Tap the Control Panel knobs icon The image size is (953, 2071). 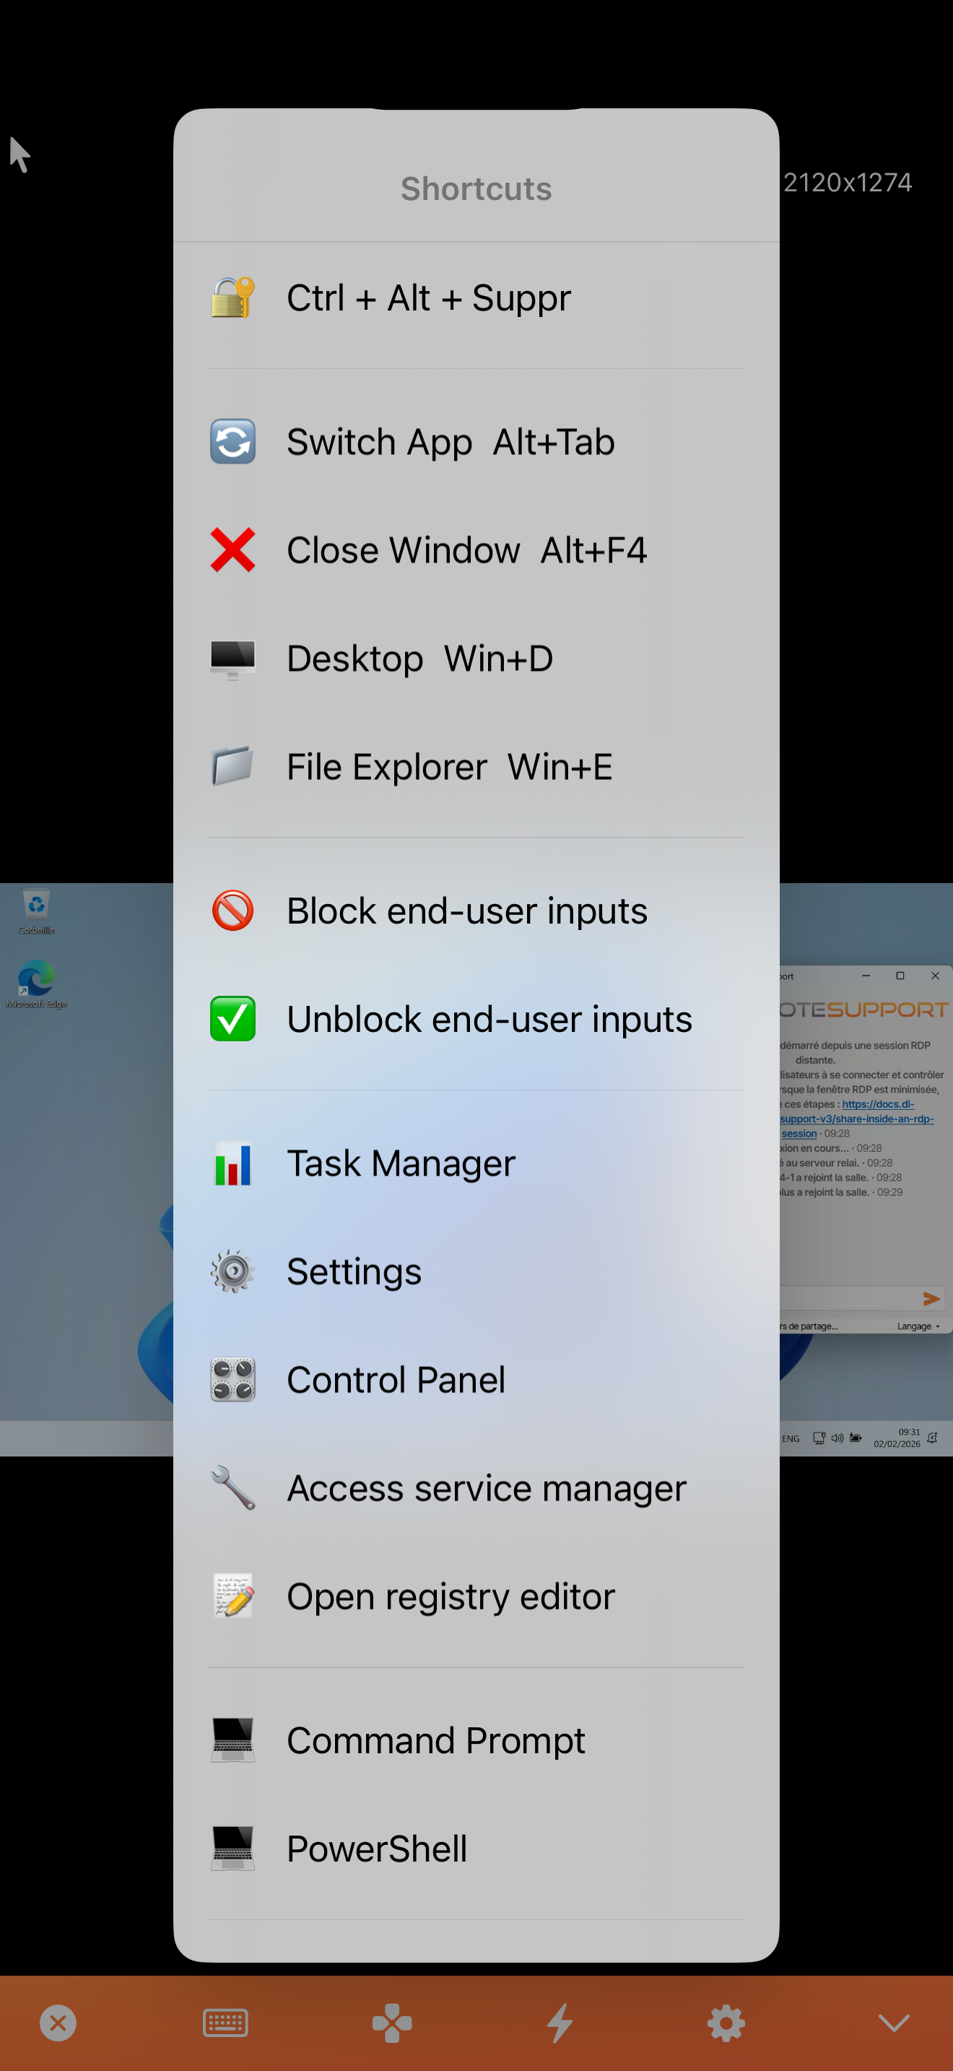233,1380
